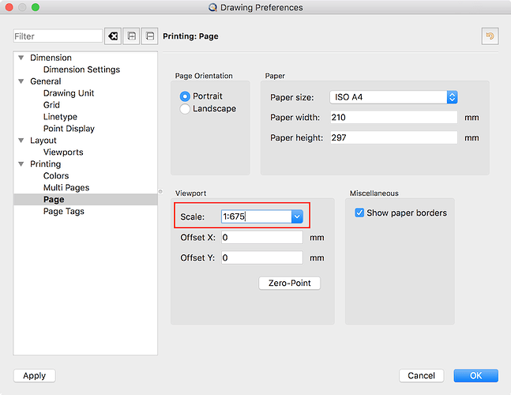Click the Printing category label
The image size is (511, 395).
tap(46, 164)
